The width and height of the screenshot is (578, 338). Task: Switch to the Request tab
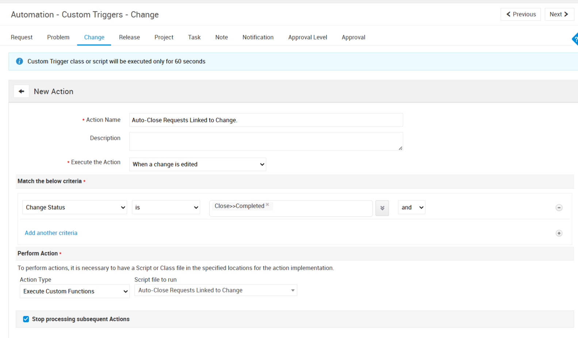[22, 37]
